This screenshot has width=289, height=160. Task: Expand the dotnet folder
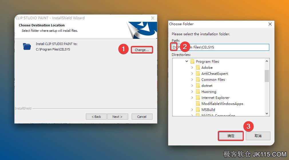tap(192, 86)
